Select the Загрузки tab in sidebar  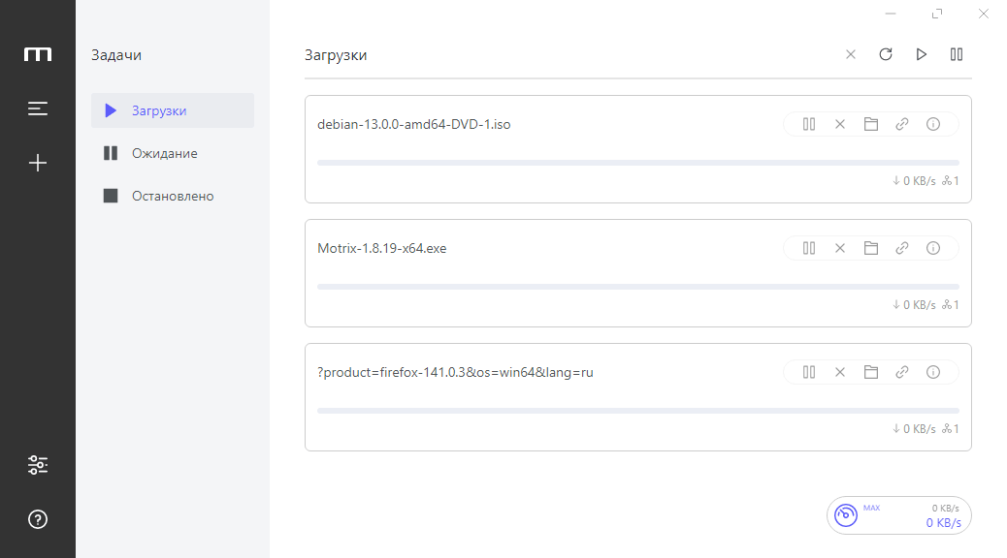pyautogui.click(x=173, y=110)
